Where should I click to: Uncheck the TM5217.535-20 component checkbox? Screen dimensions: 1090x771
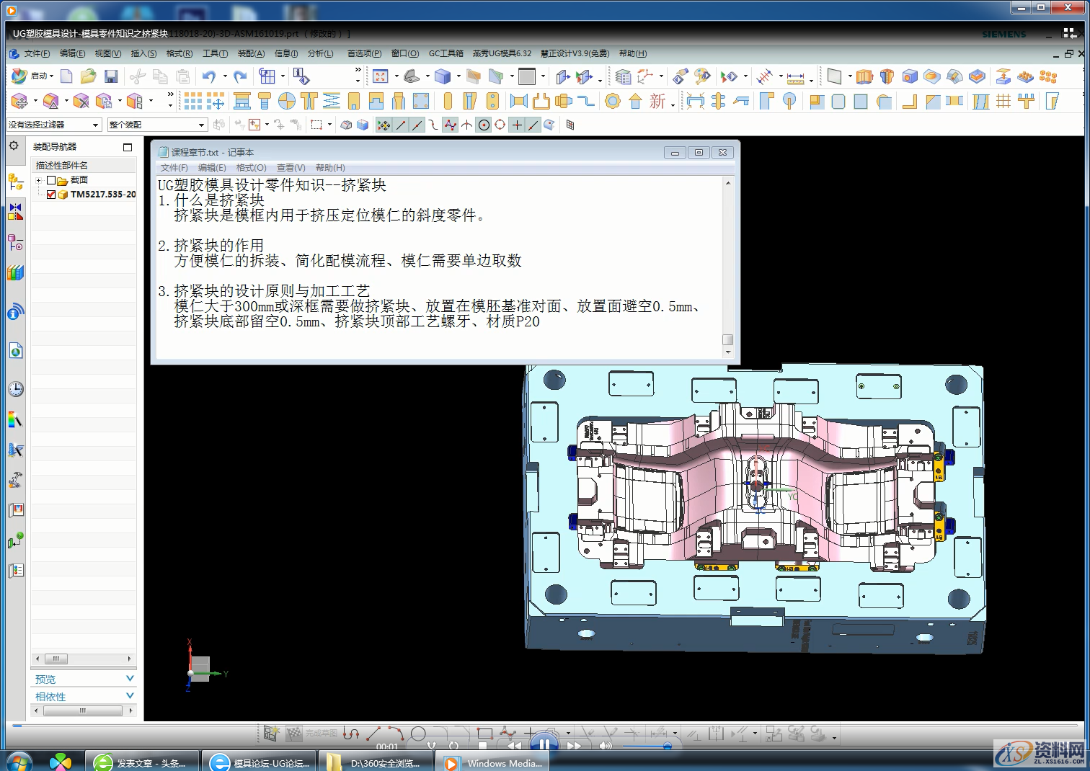point(50,195)
